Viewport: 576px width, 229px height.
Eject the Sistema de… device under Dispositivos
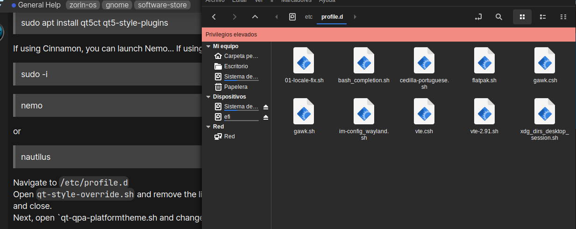pyautogui.click(x=266, y=107)
